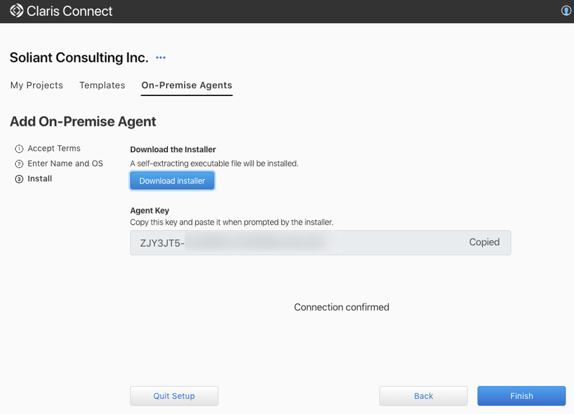
Task: Click the Agent Key label
Action: click(150, 211)
